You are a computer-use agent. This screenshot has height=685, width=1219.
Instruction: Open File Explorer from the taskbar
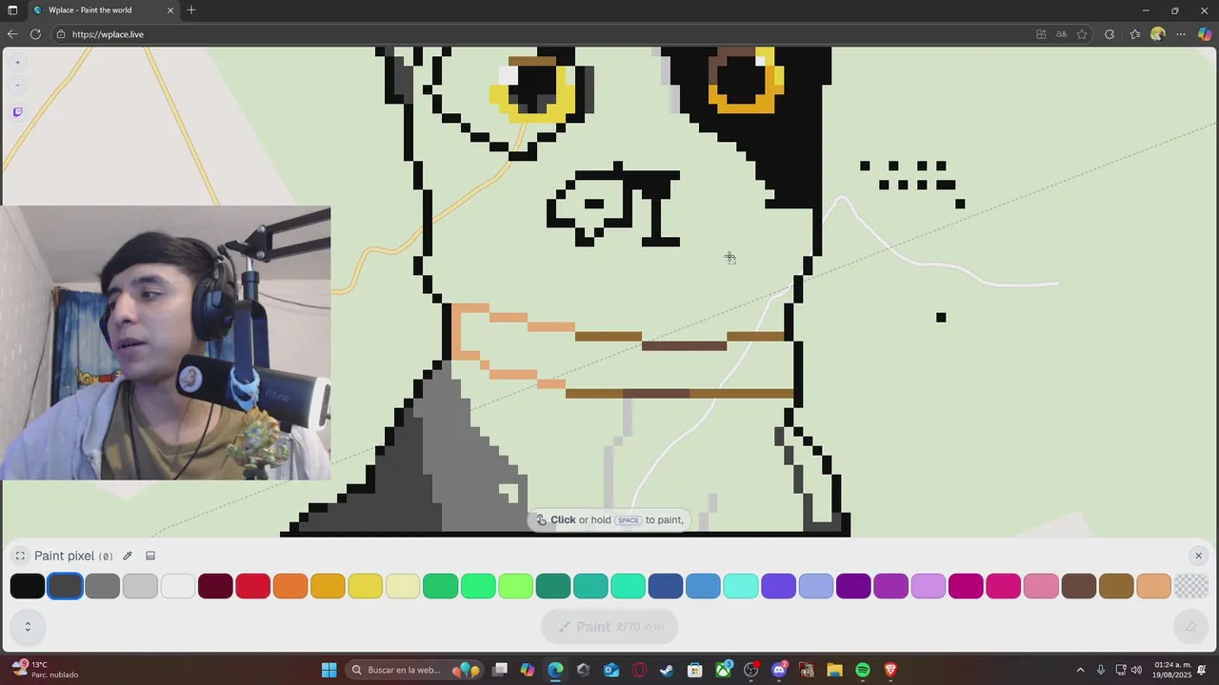click(x=834, y=670)
